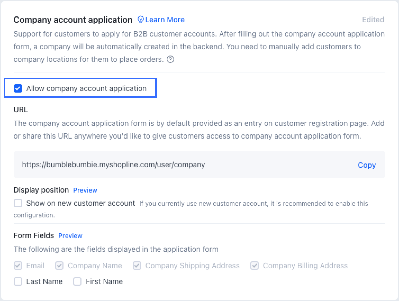Preview the application Form Fields
Screen dimensions: 399x301
[70, 235]
